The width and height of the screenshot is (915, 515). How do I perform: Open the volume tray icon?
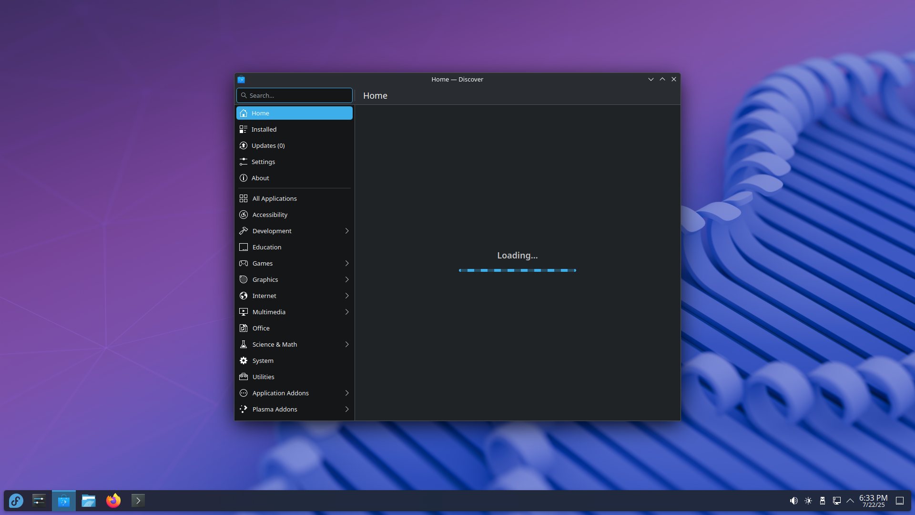793,501
